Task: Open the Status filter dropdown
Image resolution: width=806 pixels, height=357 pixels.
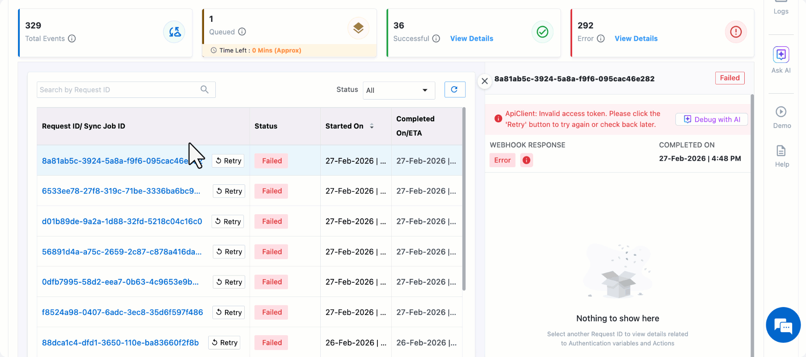Action: (x=399, y=90)
